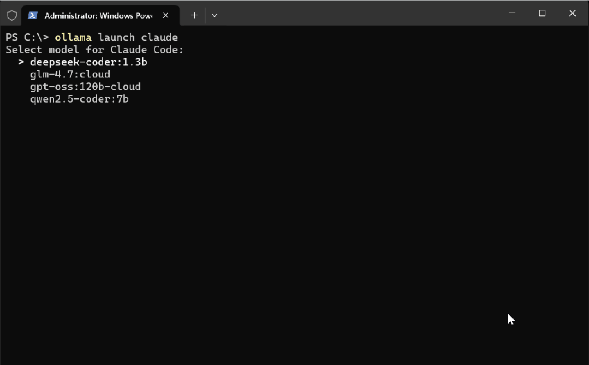The image size is (589, 365).
Task: Choose the qwen2.5-coder:7b model option
Action: click(79, 99)
